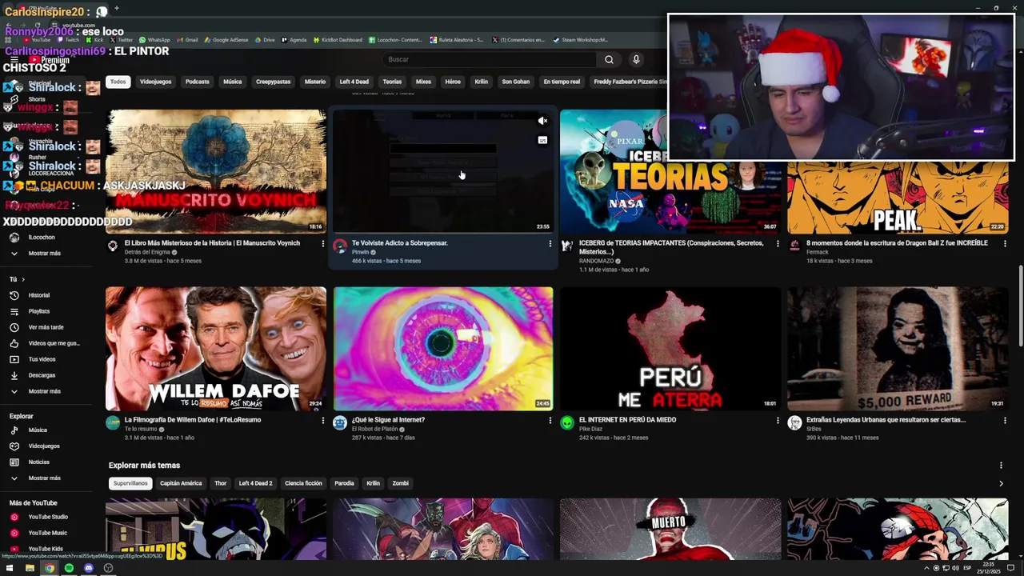1024x576 pixels.
Task: Open the Historial sidebar entry
Action: coord(39,295)
